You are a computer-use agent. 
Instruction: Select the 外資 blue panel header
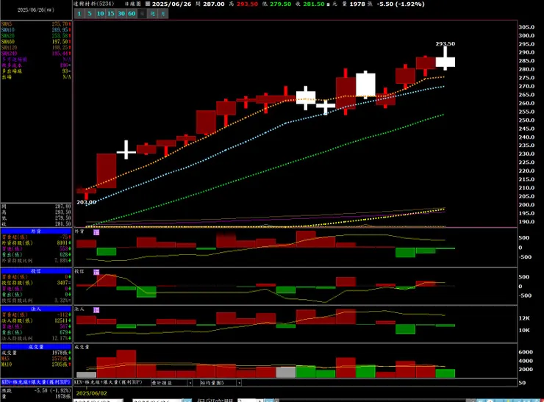click(36, 231)
